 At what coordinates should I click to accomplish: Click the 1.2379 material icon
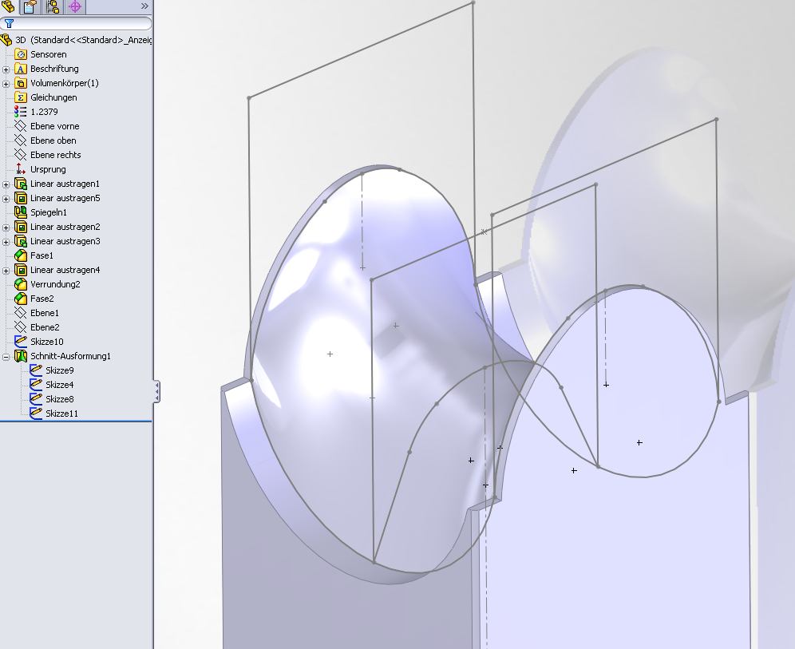click(20, 112)
